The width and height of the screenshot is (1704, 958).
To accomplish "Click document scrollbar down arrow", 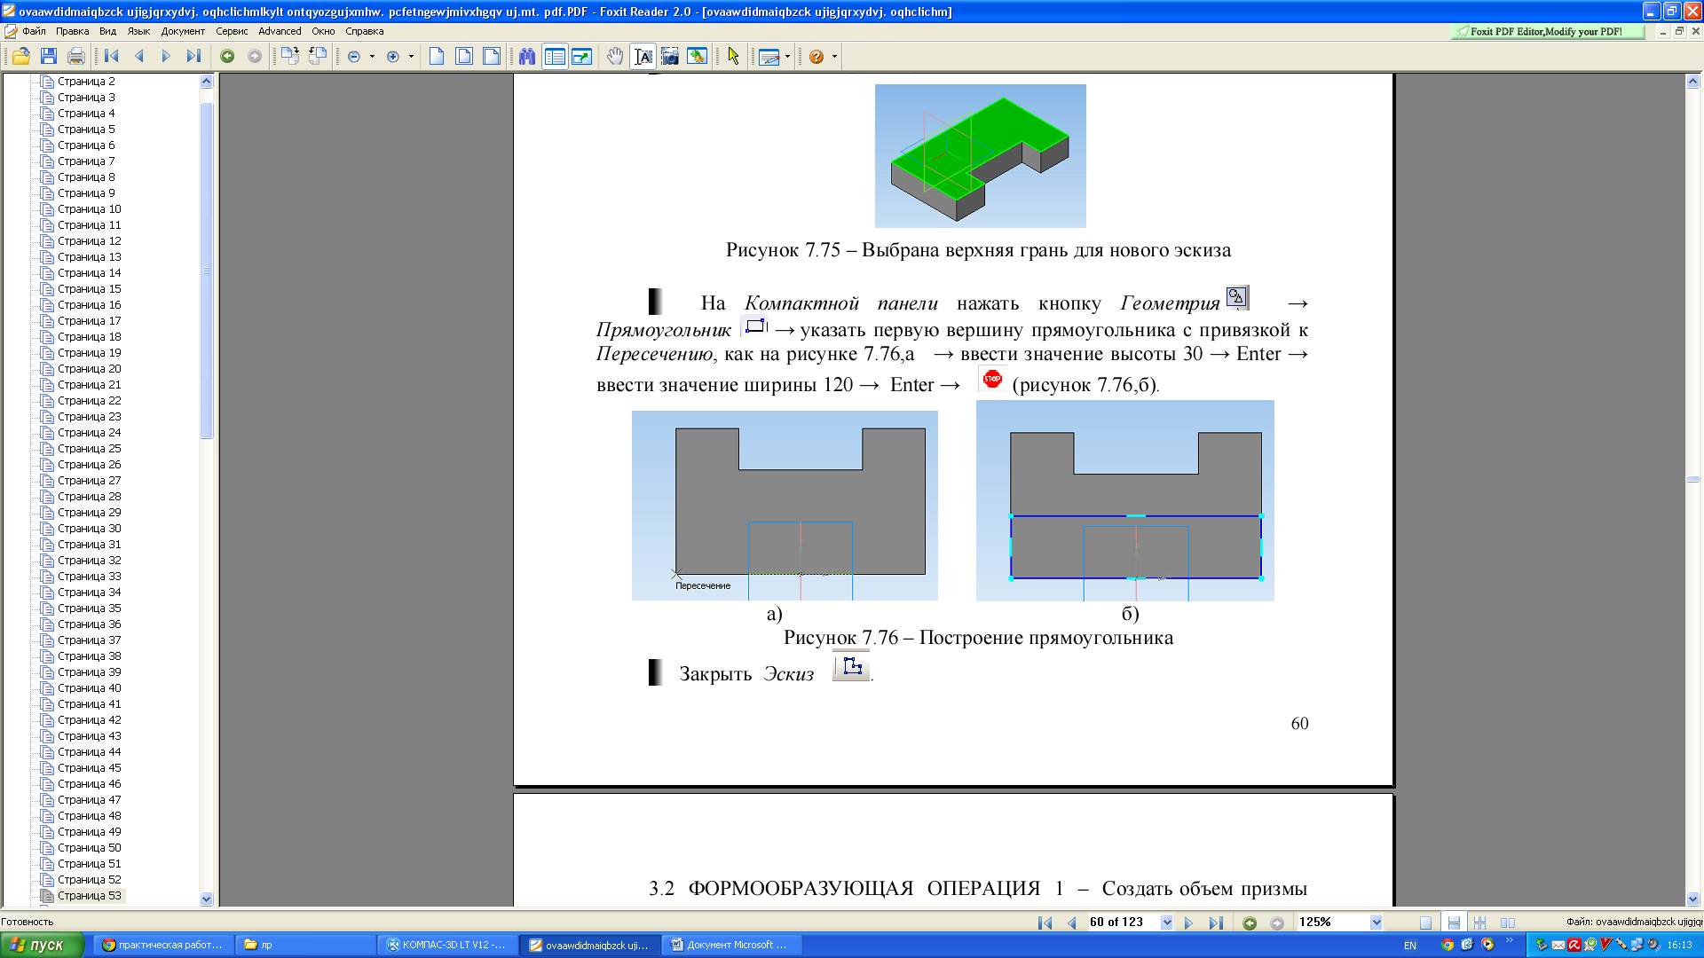I will [1692, 899].
